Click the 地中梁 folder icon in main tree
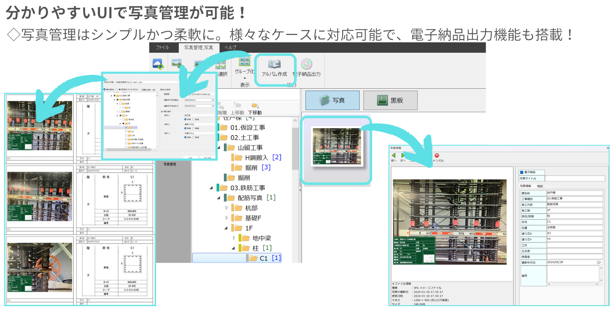The width and height of the screenshot is (611, 313). pos(246,238)
